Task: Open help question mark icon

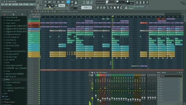Action: coord(147,2)
